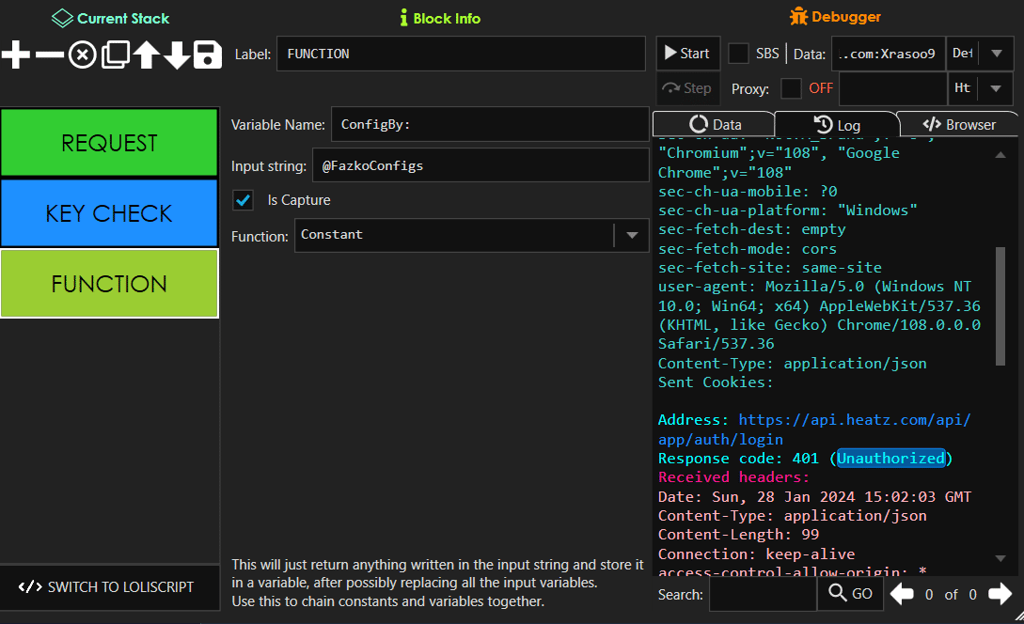Viewport: 1024px width, 624px height.
Task: Move the selected block up
Action: click(146, 55)
